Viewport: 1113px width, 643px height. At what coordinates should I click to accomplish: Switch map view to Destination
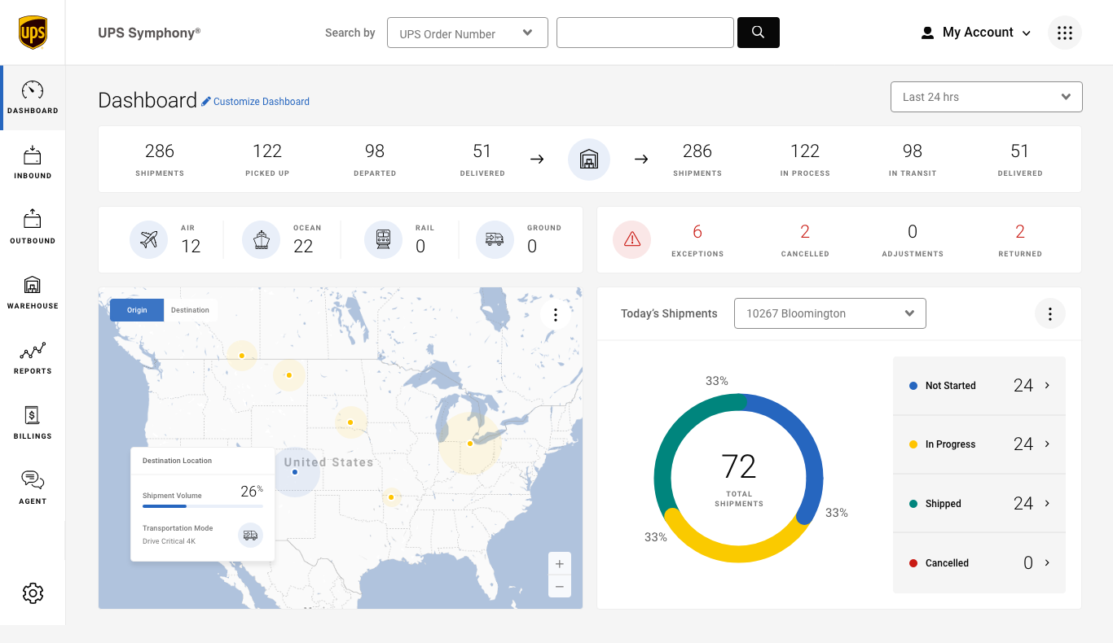(x=190, y=310)
